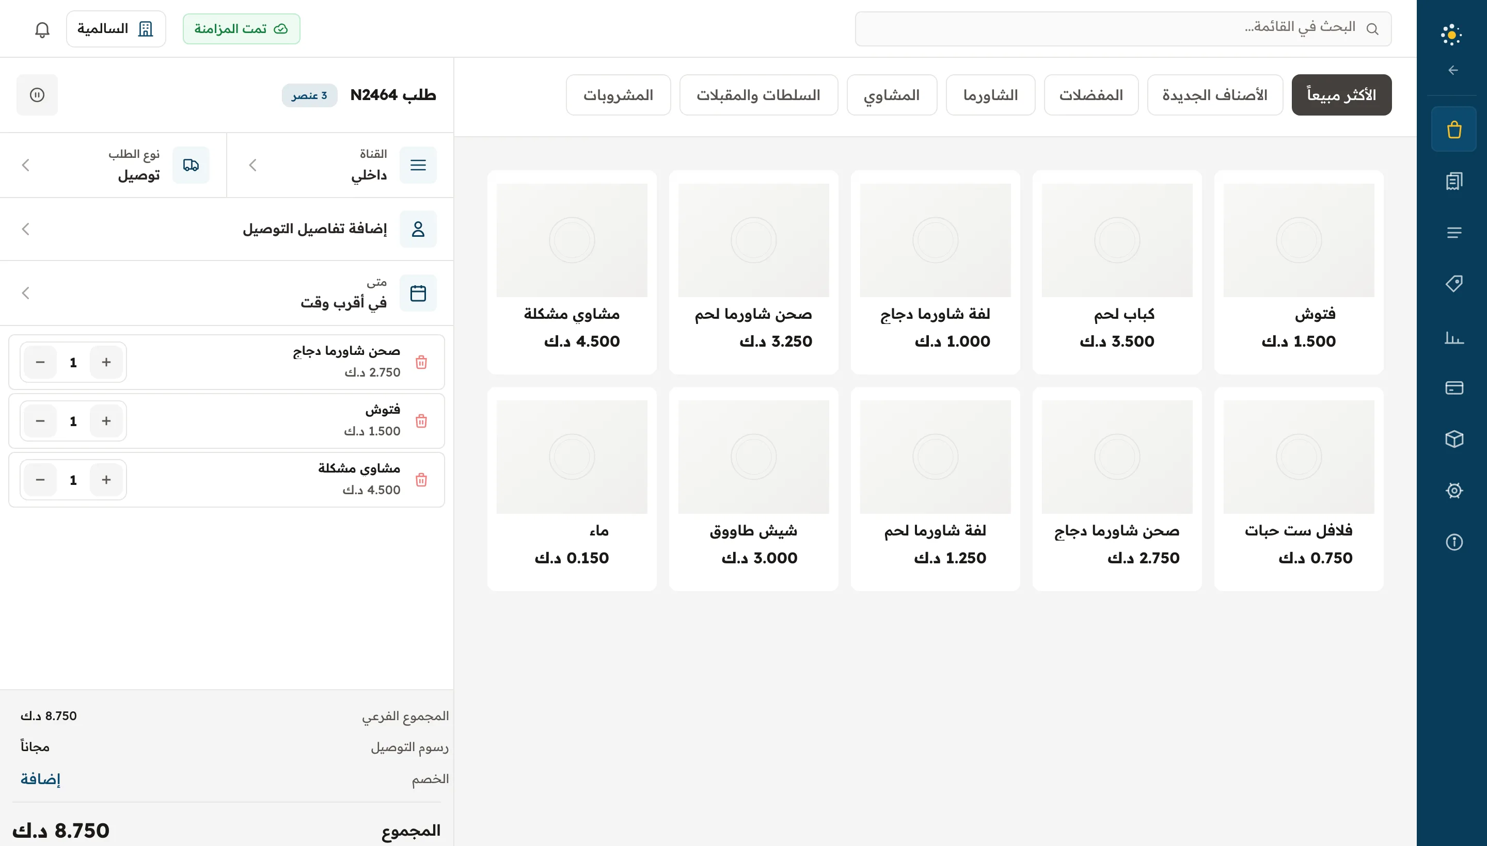Delete مشاوي مشكلة from the order list
The width and height of the screenshot is (1487, 846).
[421, 479]
